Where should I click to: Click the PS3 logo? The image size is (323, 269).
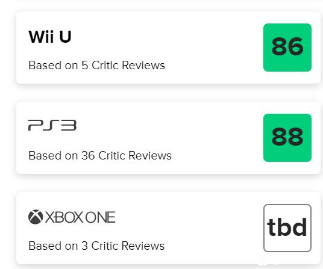coord(52,125)
